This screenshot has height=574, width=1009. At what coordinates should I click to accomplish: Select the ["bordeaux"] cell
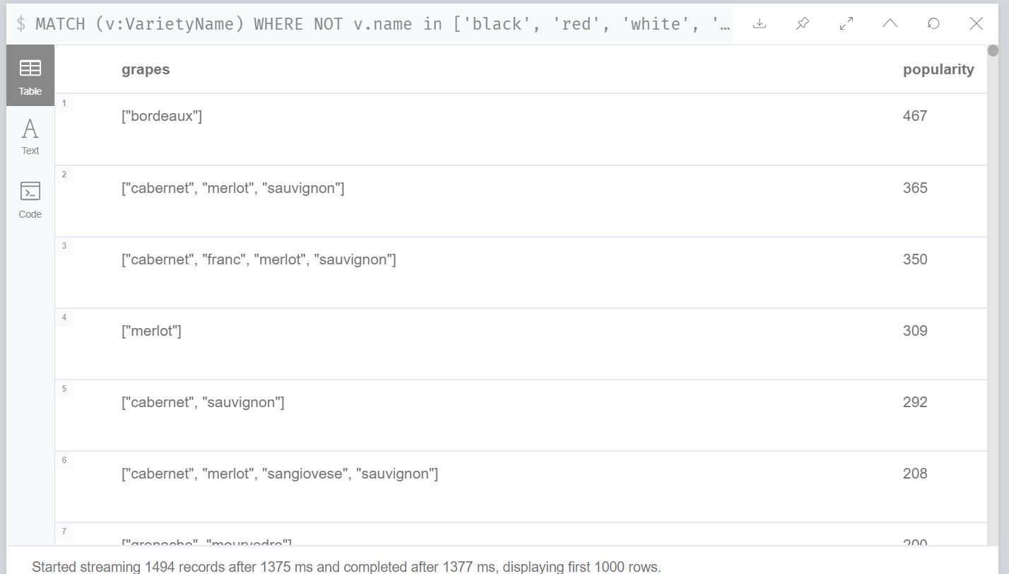[x=162, y=116]
